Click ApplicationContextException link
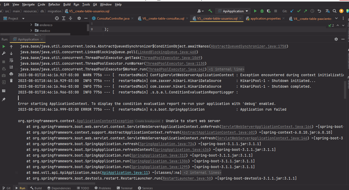The image size is (349, 190). (x=105, y=121)
